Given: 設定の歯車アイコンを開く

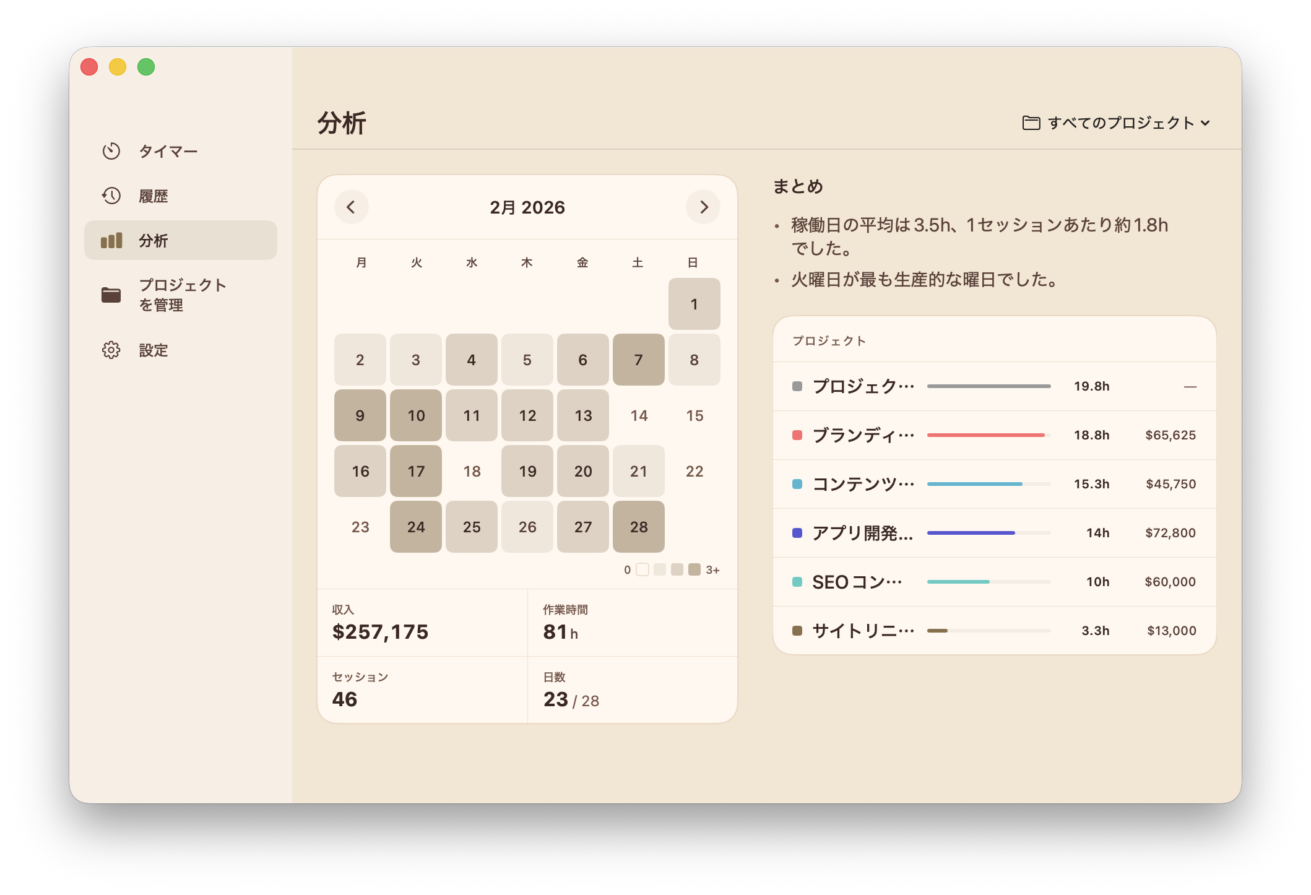Looking at the screenshot, I should (111, 350).
